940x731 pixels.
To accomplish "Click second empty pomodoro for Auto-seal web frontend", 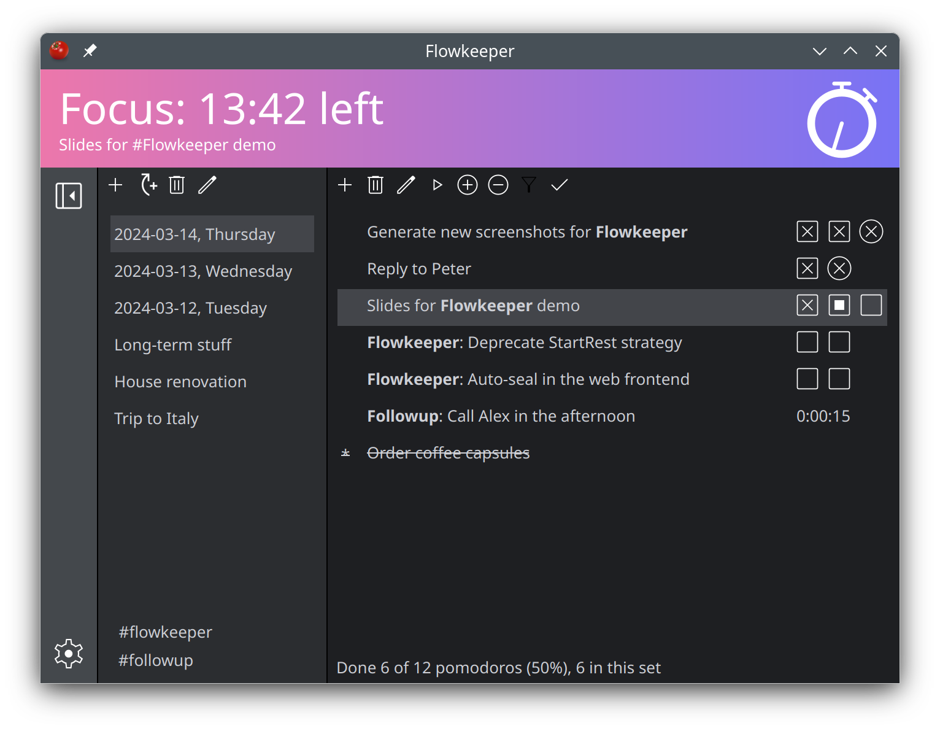I will pos(839,379).
